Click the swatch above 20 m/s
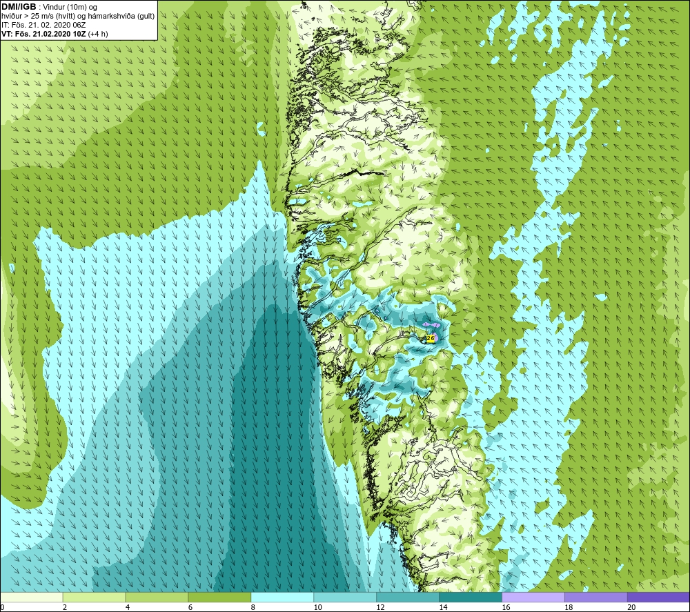The image size is (690, 612). coord(658,597)
